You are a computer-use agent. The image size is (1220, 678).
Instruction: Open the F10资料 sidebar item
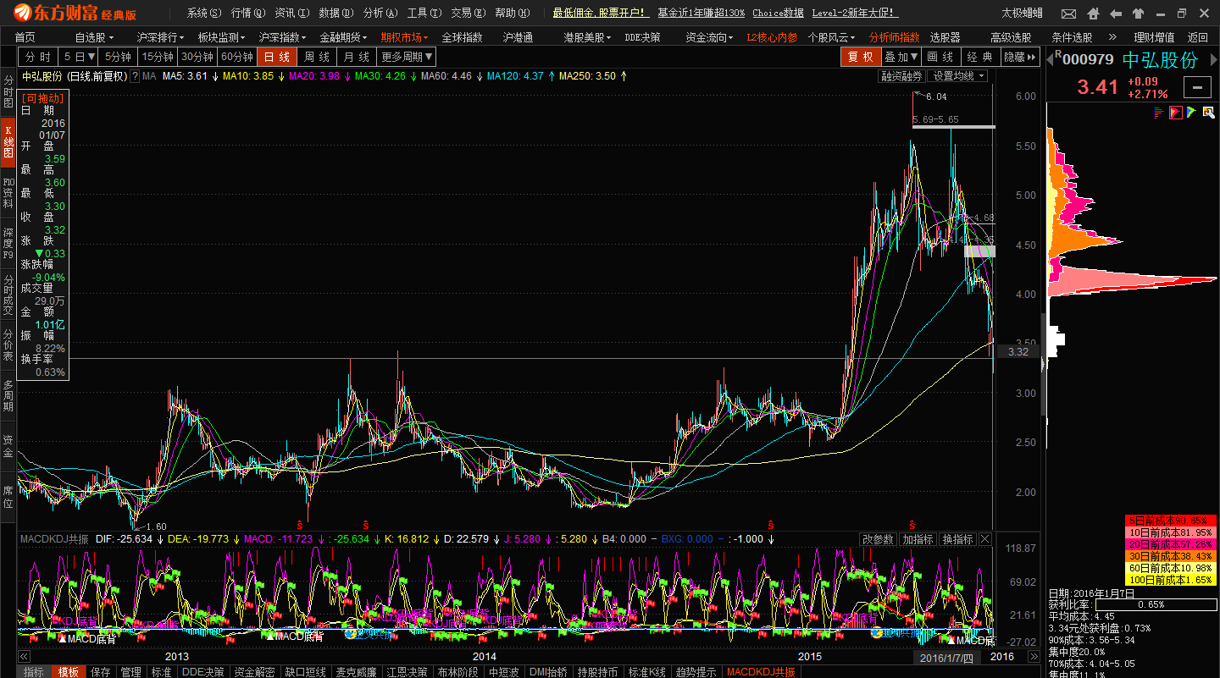(x=8, y=193)
